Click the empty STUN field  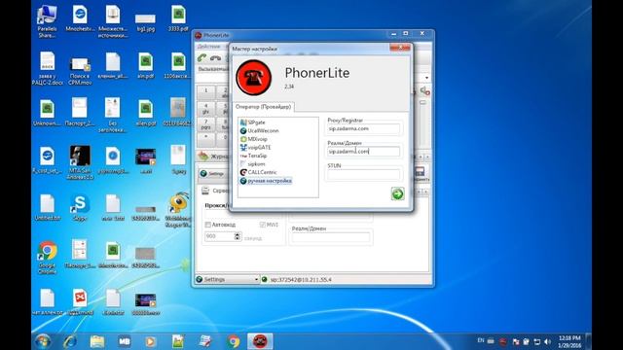[363, 174]
